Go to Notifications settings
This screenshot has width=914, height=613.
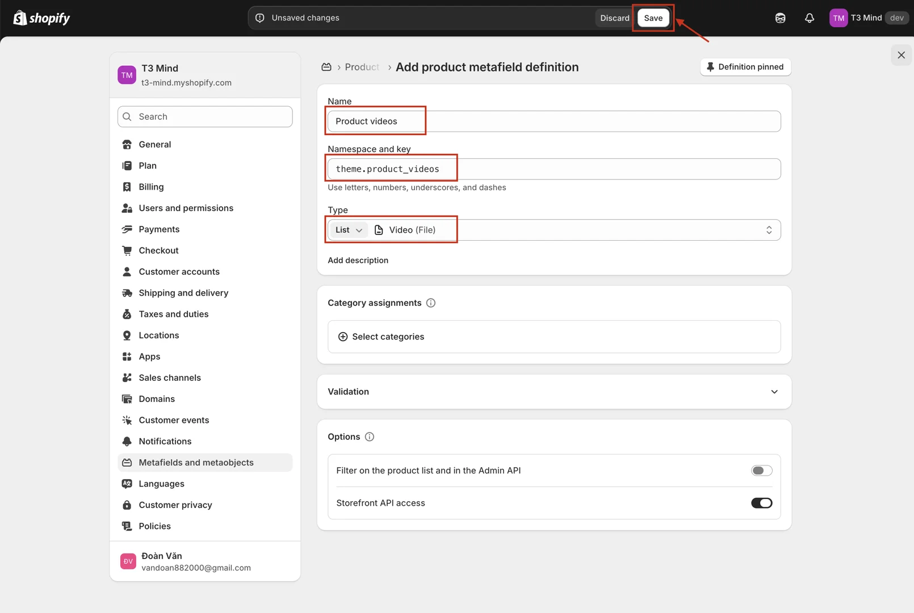pyautogui.click(x=205, y=442)
